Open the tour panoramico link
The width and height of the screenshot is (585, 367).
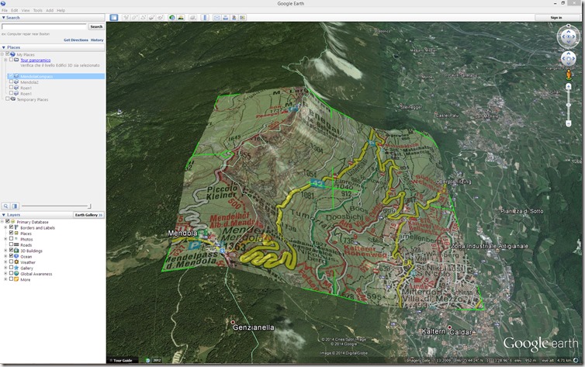(36, 60)
